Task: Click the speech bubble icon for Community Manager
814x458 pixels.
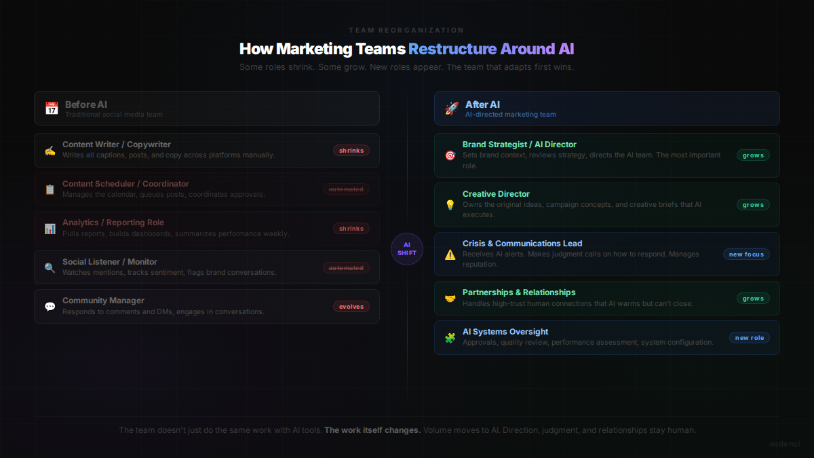Action: coord(50,307)
